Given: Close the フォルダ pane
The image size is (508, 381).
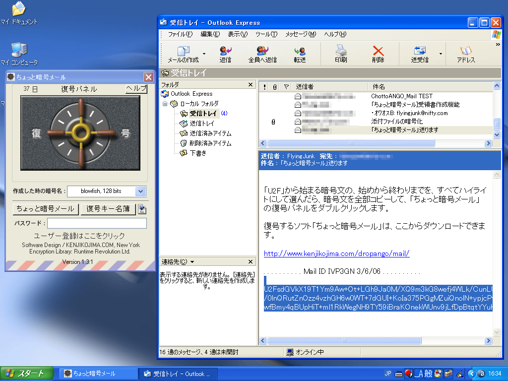Looking at the screenshot, I should [x=251, y=84].
